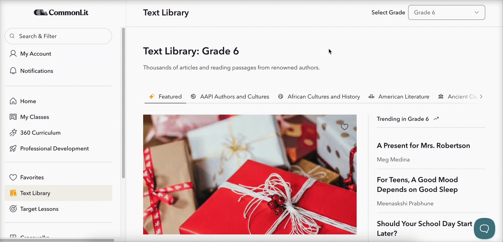Switch to African Cultures and History tab

click(319, 96)
